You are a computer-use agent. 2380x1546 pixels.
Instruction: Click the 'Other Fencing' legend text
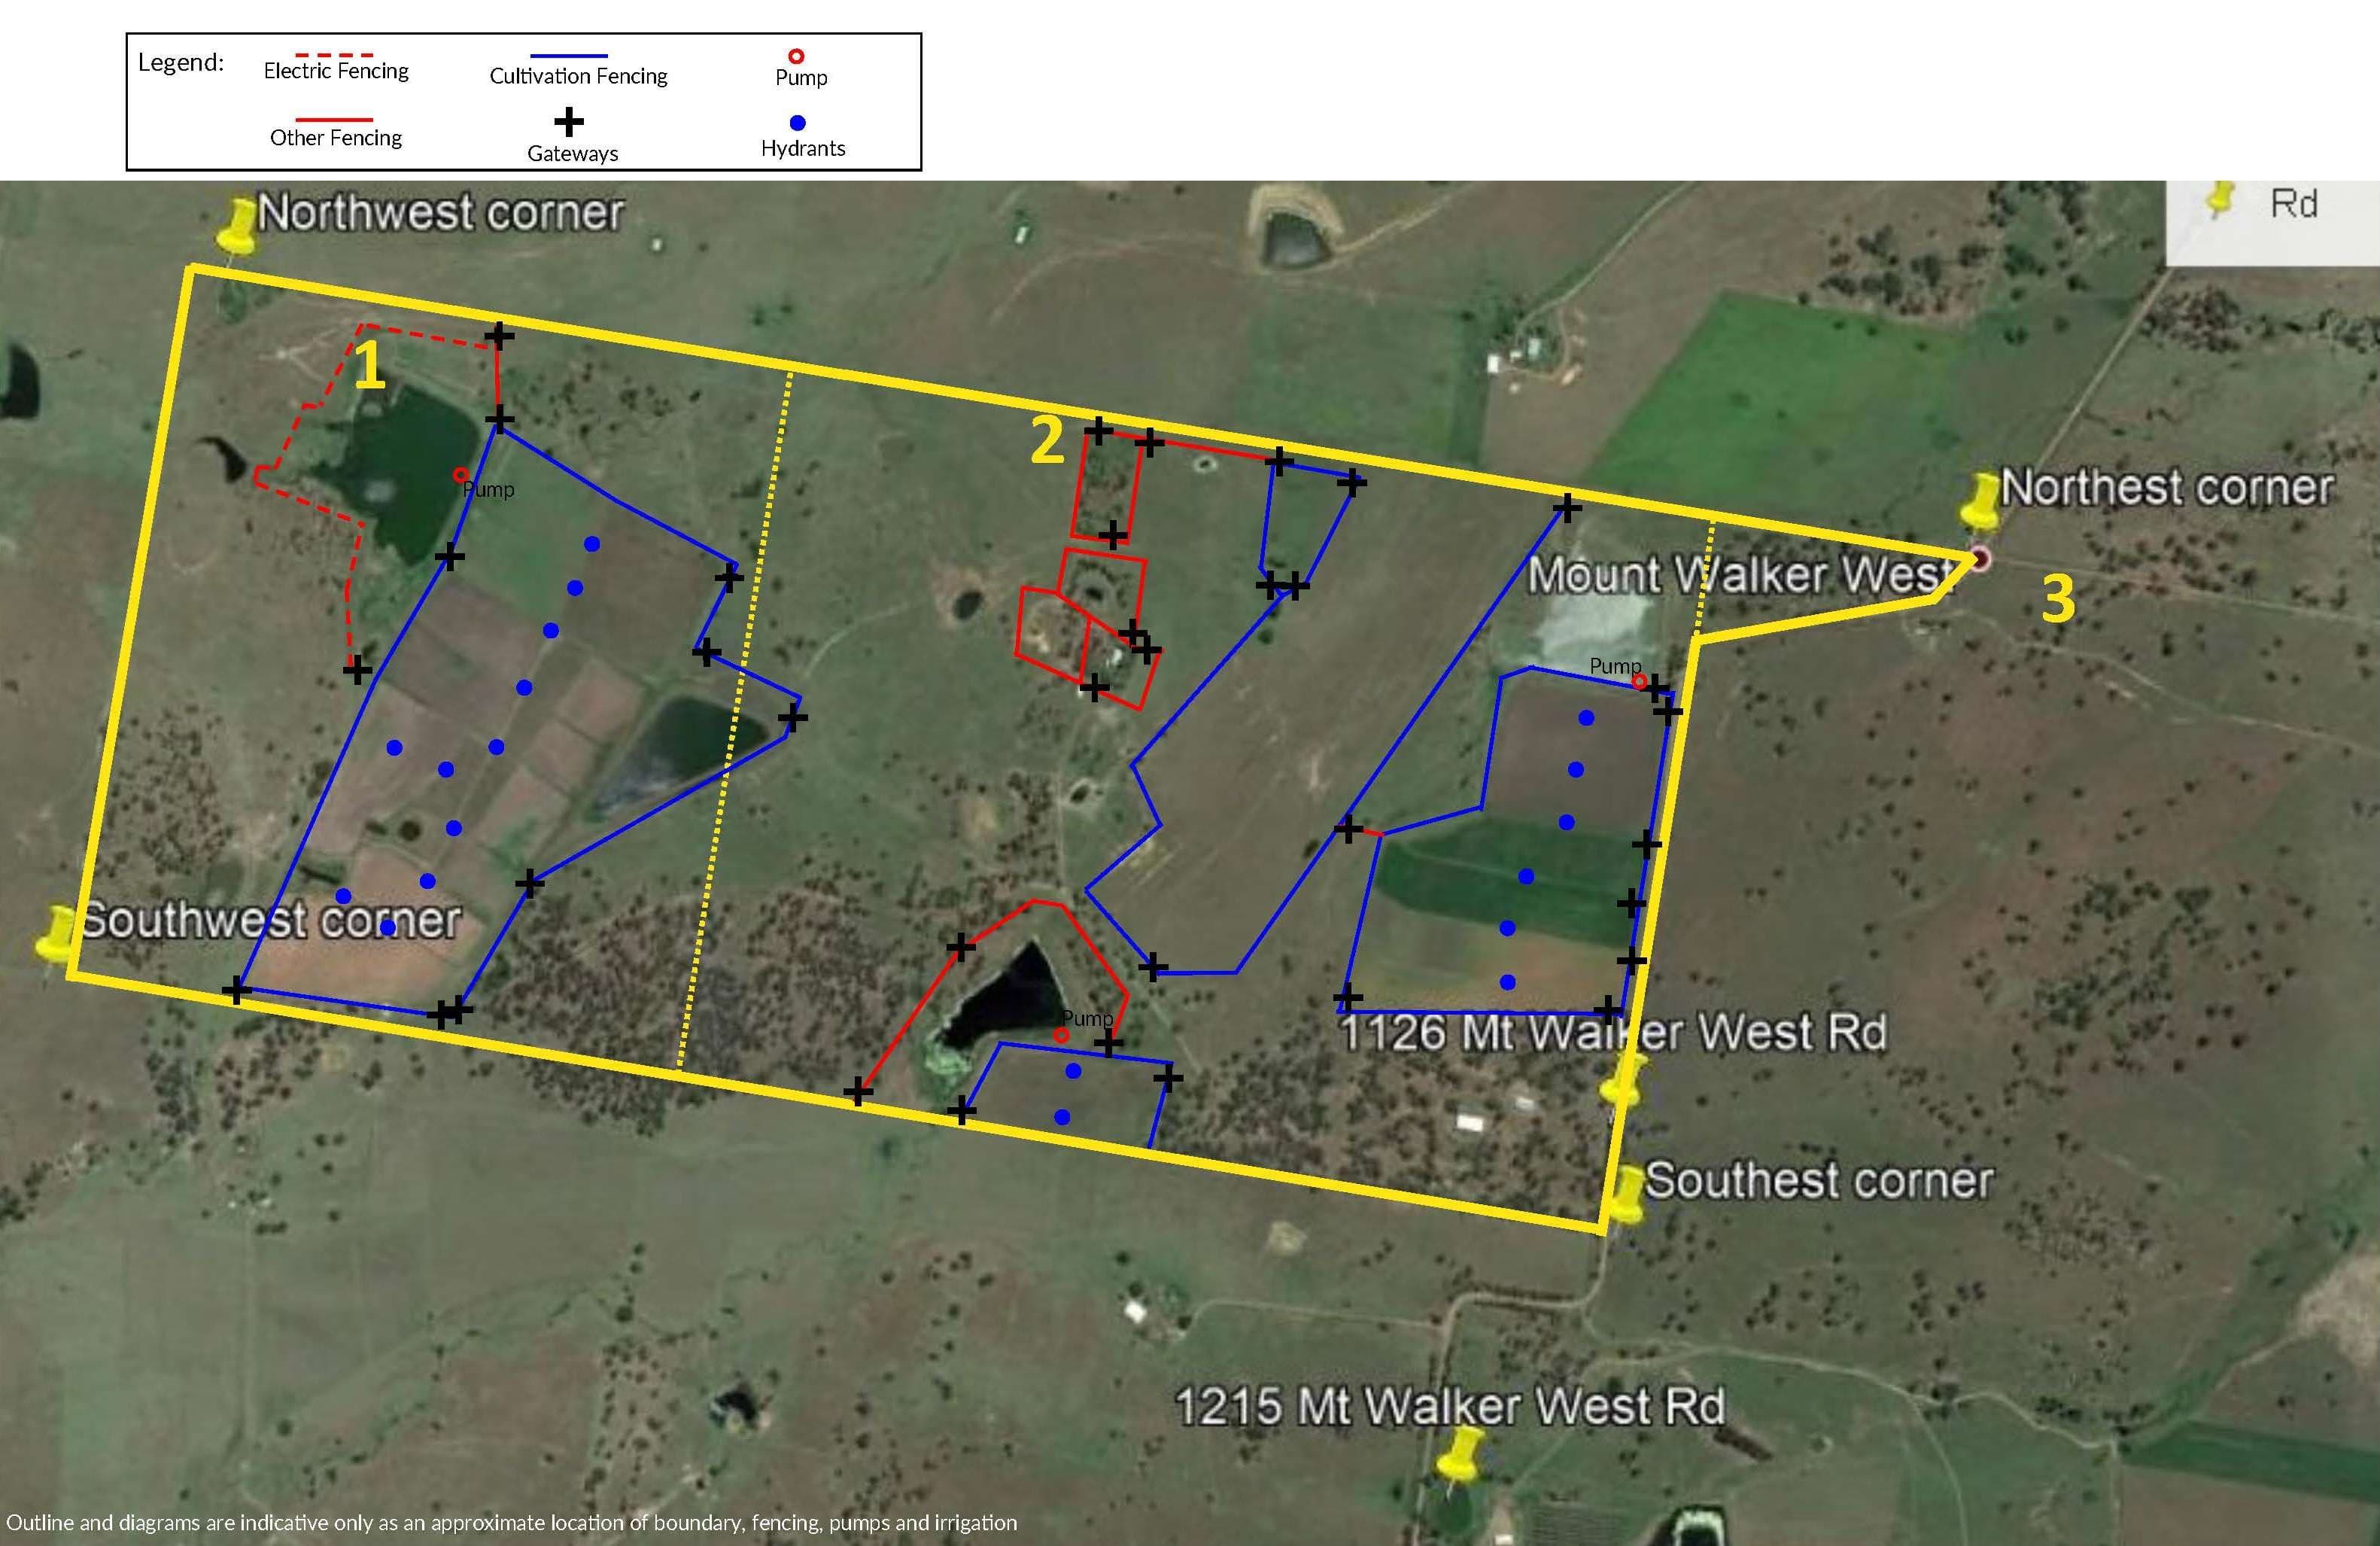(x=336, y=138)
